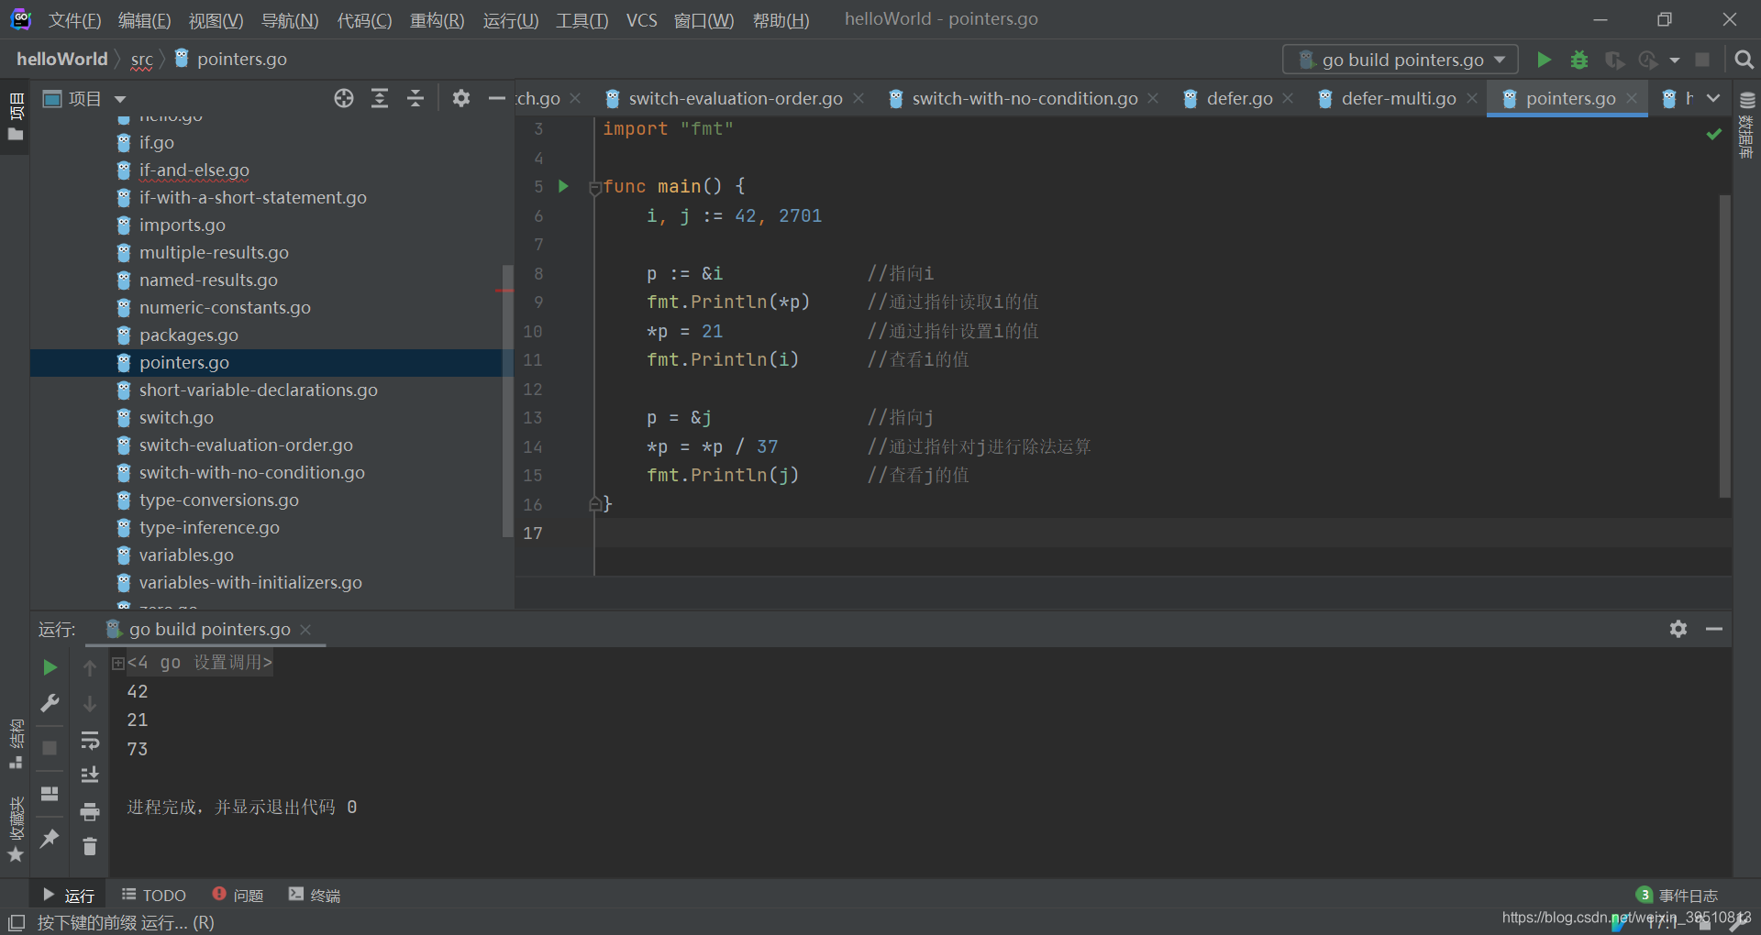The width and height of the screenshot is (1761, 935).
Task: Pin the Run tab
Action: [50, 838]
